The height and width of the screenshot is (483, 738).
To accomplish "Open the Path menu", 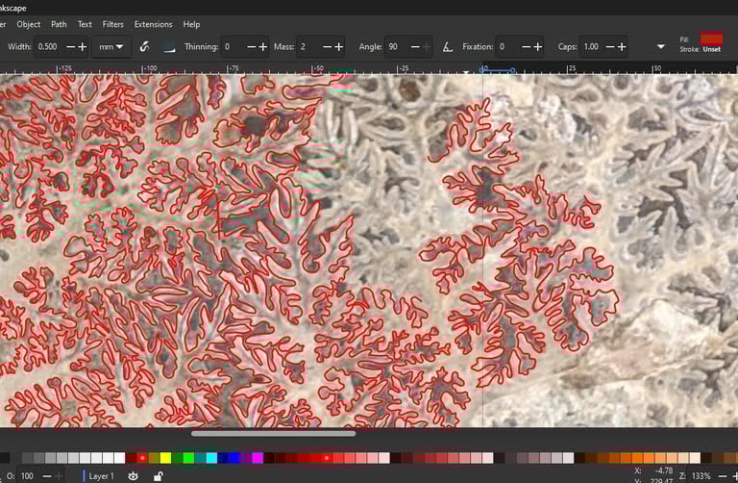I will point(59,24).
